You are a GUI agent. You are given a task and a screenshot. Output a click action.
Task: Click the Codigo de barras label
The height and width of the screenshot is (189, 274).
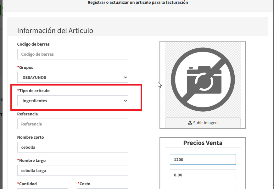point(33,44)
